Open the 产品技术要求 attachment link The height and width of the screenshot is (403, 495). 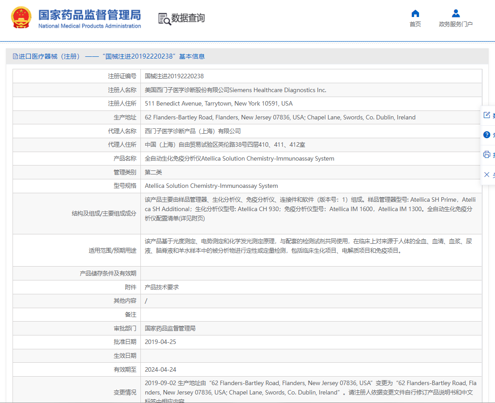pos(161,287)
